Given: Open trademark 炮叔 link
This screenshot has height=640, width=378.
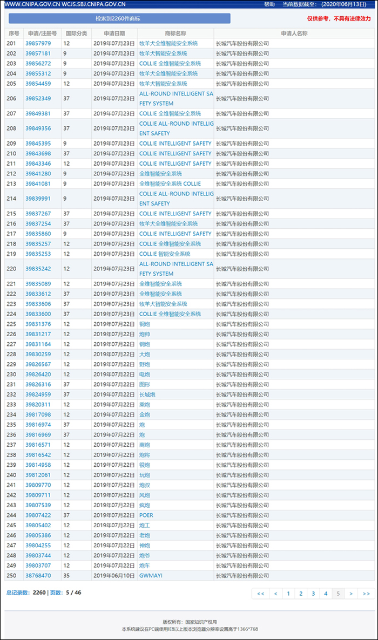Looking at the screenshot, I should (145, 485).
